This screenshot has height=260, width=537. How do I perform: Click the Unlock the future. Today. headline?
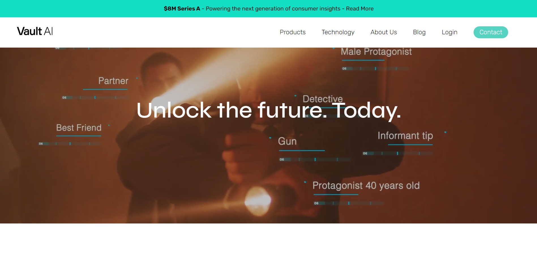tap(268, 110)
